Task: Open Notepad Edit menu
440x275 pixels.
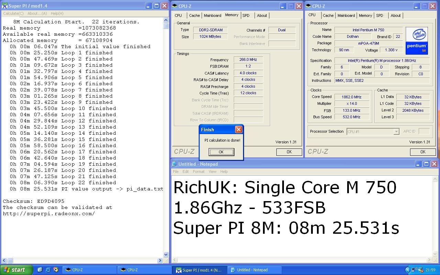Action: click(186, 172)
